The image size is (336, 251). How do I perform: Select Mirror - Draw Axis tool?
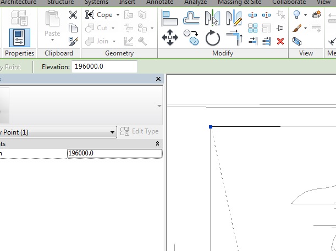pos(234,18)
